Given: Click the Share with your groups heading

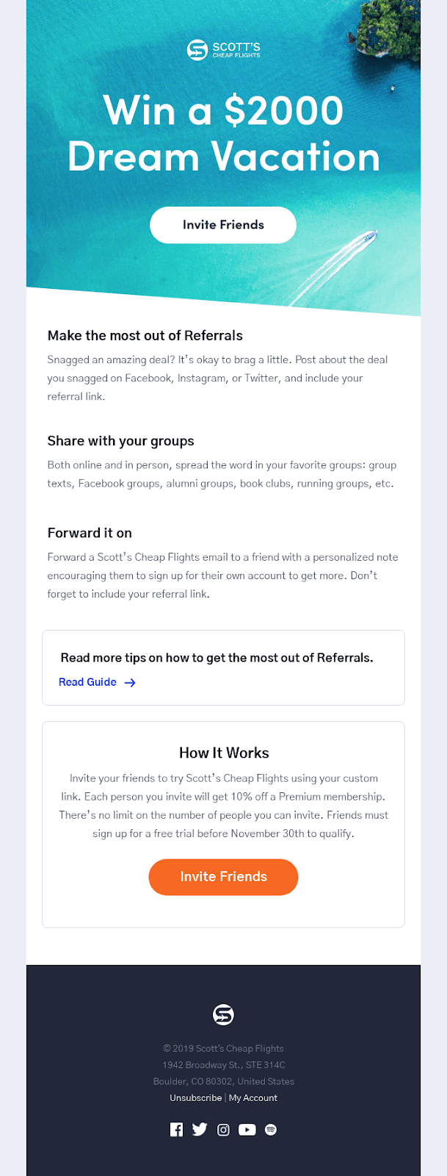Looking at the screenshot, I should pyautogui.click(x=120, y=441).
